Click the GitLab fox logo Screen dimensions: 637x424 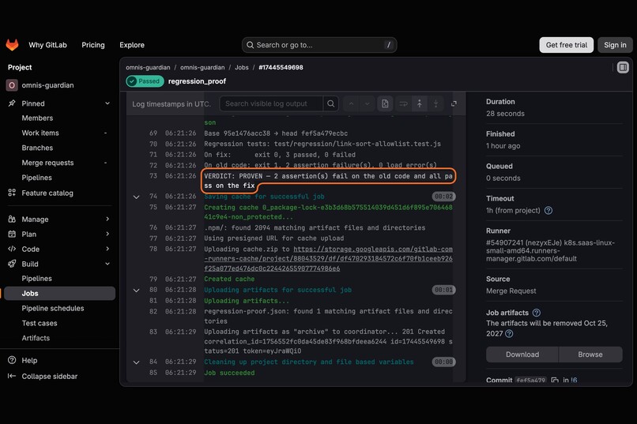12,45
